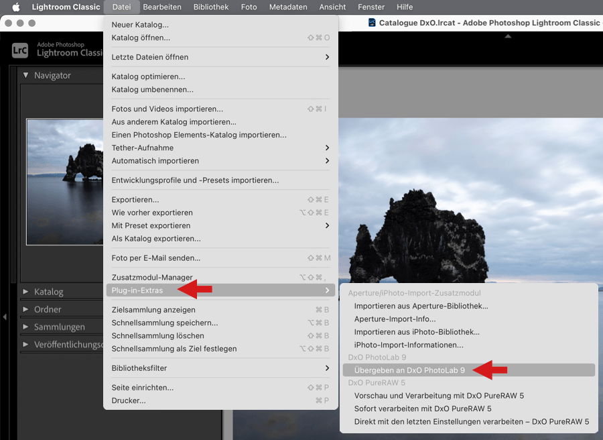The image size is (603, 440).
Task: Open the Apple menu
Action: coord(16,7)
